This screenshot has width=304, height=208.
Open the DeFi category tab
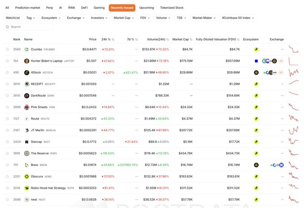[84, 8]
